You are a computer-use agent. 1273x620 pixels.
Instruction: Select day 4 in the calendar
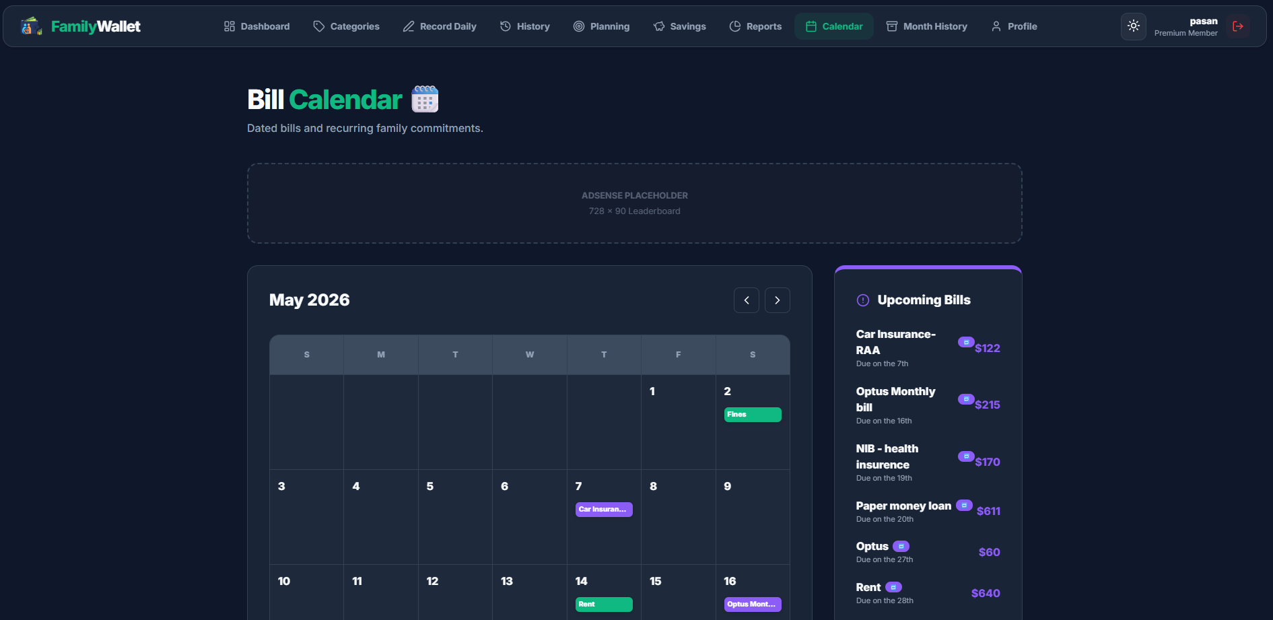[381, 517]
